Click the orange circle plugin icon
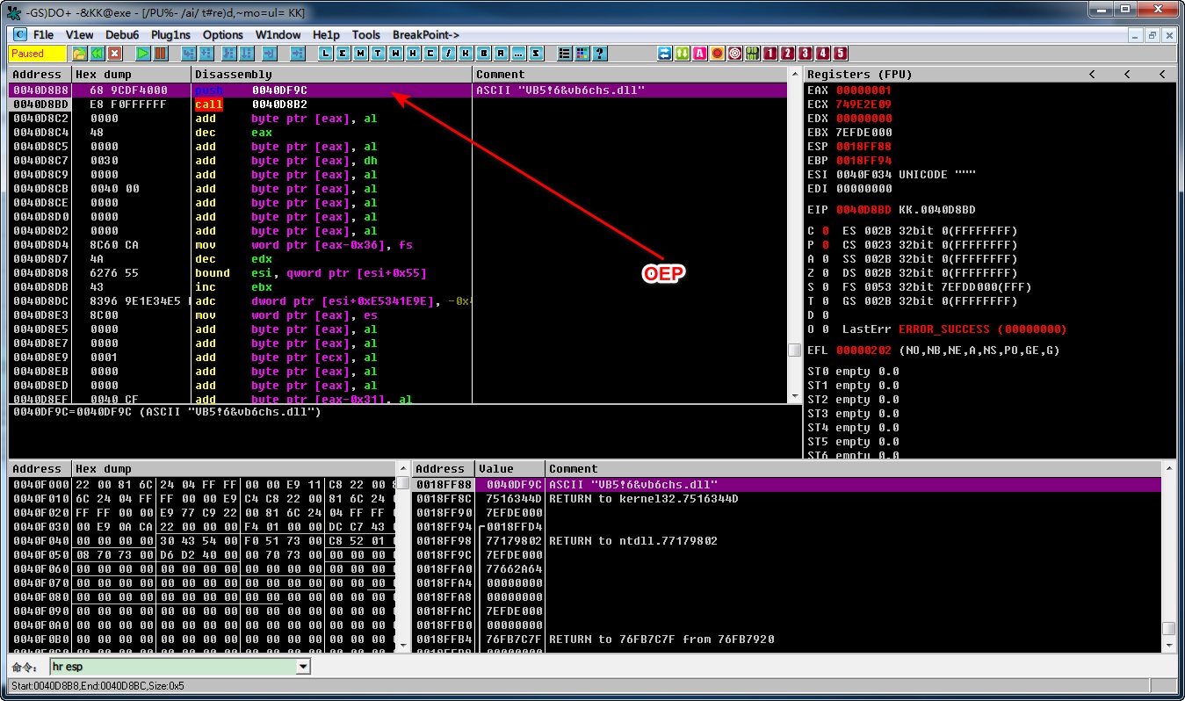Image resolution: width=1185 pixels, height=701 pixels. click(718, 54)
